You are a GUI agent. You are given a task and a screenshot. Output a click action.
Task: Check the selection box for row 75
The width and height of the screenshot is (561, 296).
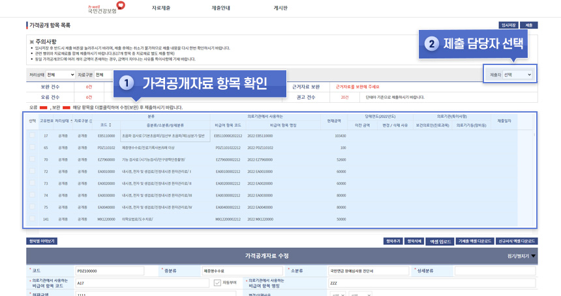[32, 207]
